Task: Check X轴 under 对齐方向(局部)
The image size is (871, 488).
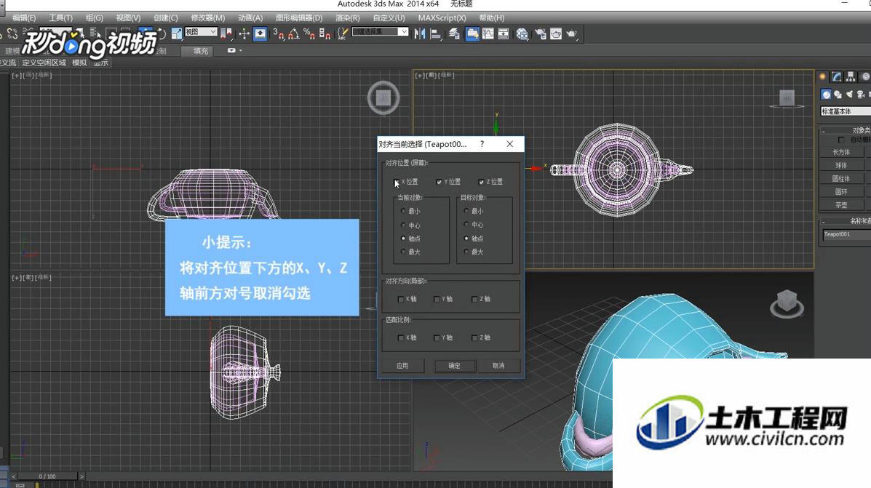Action: [401, 299]
